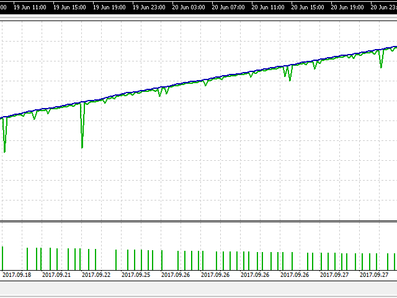
Task: Click the rightmost 2017.09.27 date label
Action: (374, 274)
